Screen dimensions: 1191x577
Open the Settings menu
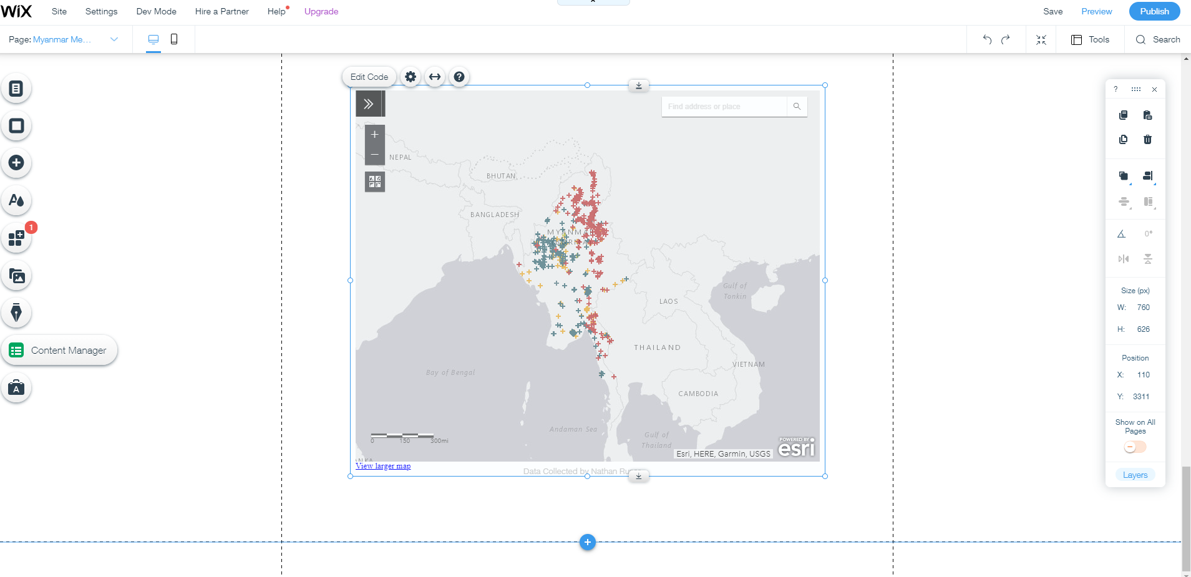tap(101, 11)
